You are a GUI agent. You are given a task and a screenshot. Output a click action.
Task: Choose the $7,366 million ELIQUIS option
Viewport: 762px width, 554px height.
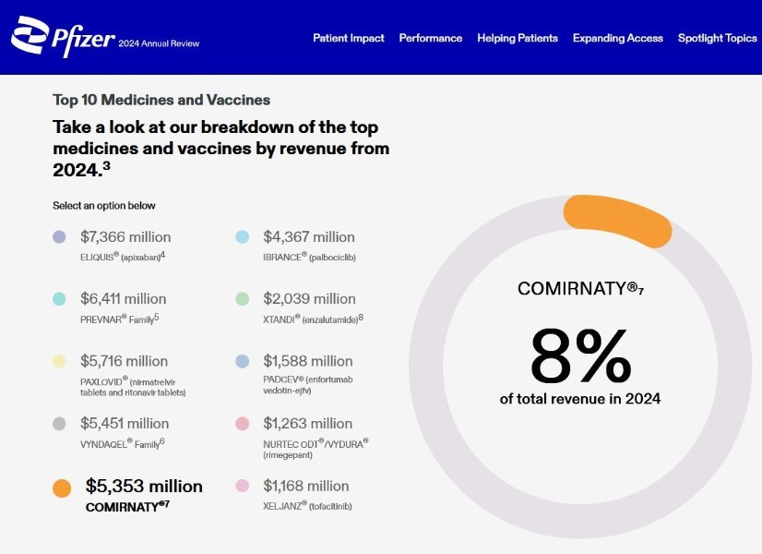tap(125, 237)
